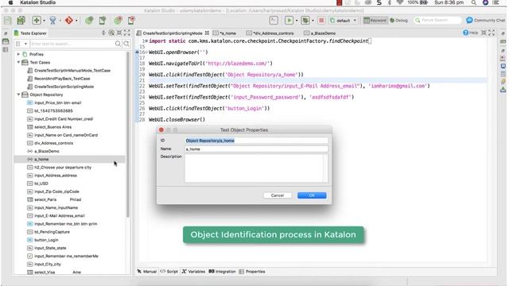The image size is (509, 286).
Task: Select the a_home object in tree
Action: click(41, 159)
